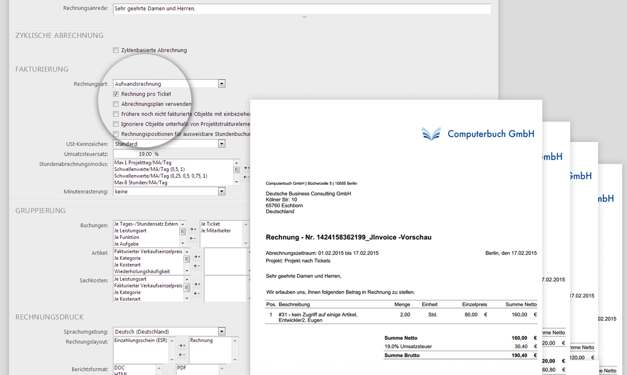Remove Sachkosten grouping with arrow-minus button

[x=197, y=294]
